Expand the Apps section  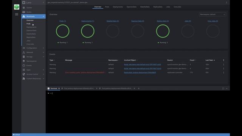tap(43, 70)
